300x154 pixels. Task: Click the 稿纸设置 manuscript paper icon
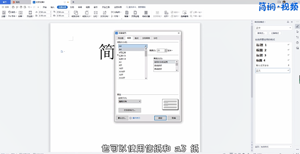(x=146, y=13)
